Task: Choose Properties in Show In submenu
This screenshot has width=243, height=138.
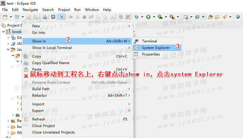Action: point(157,54)
